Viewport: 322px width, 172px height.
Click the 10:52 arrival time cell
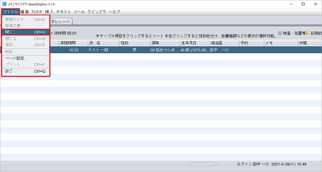[x=74, y=50]
